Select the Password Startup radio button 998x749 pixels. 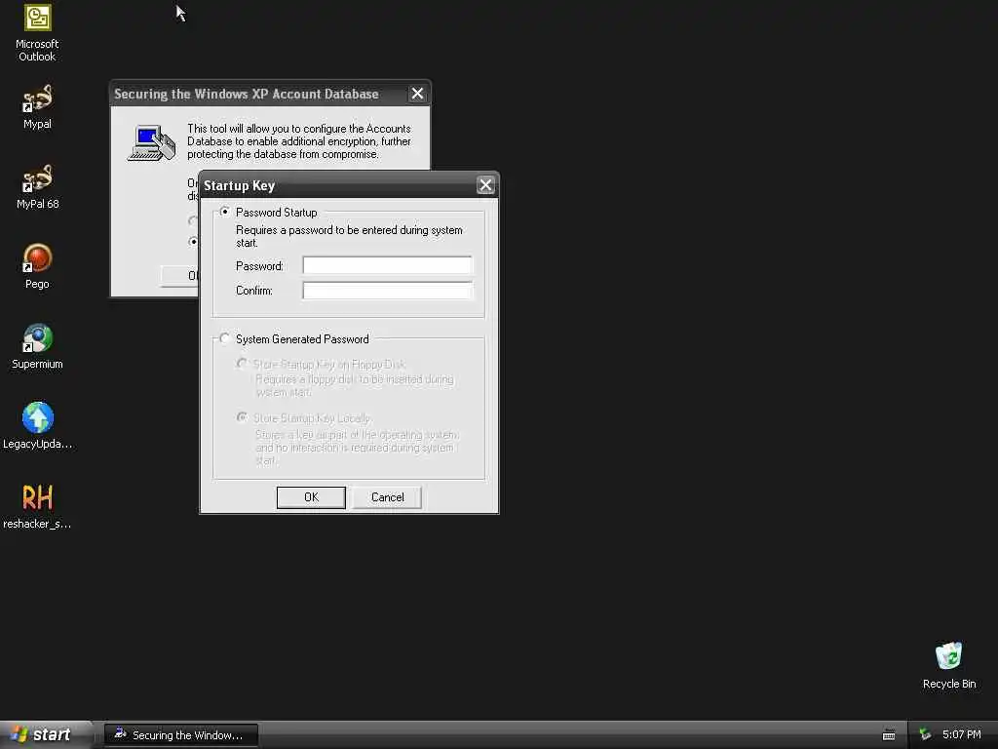225,212
